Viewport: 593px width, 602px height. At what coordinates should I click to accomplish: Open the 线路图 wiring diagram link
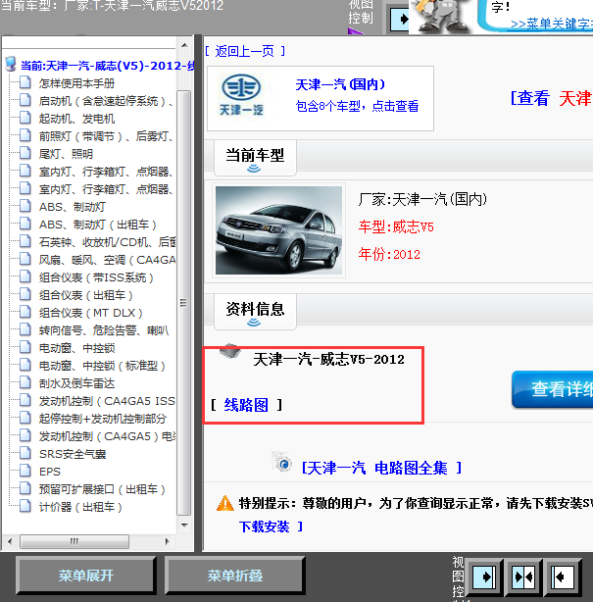[x=246, y=405]
